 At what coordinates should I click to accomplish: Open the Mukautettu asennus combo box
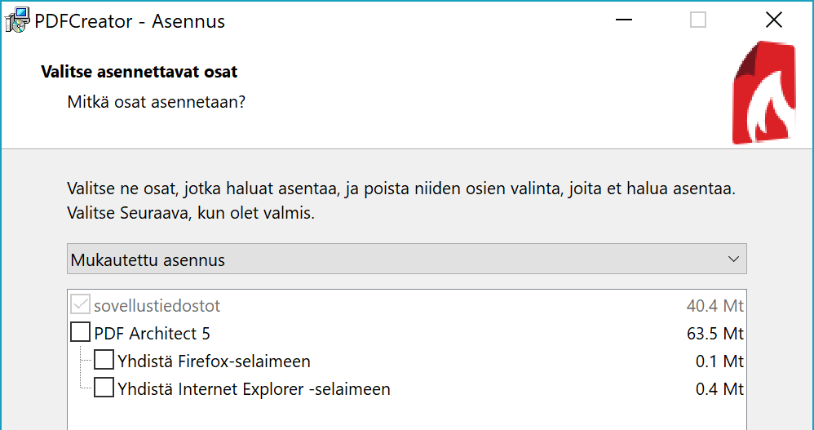[x=405, y=259]
